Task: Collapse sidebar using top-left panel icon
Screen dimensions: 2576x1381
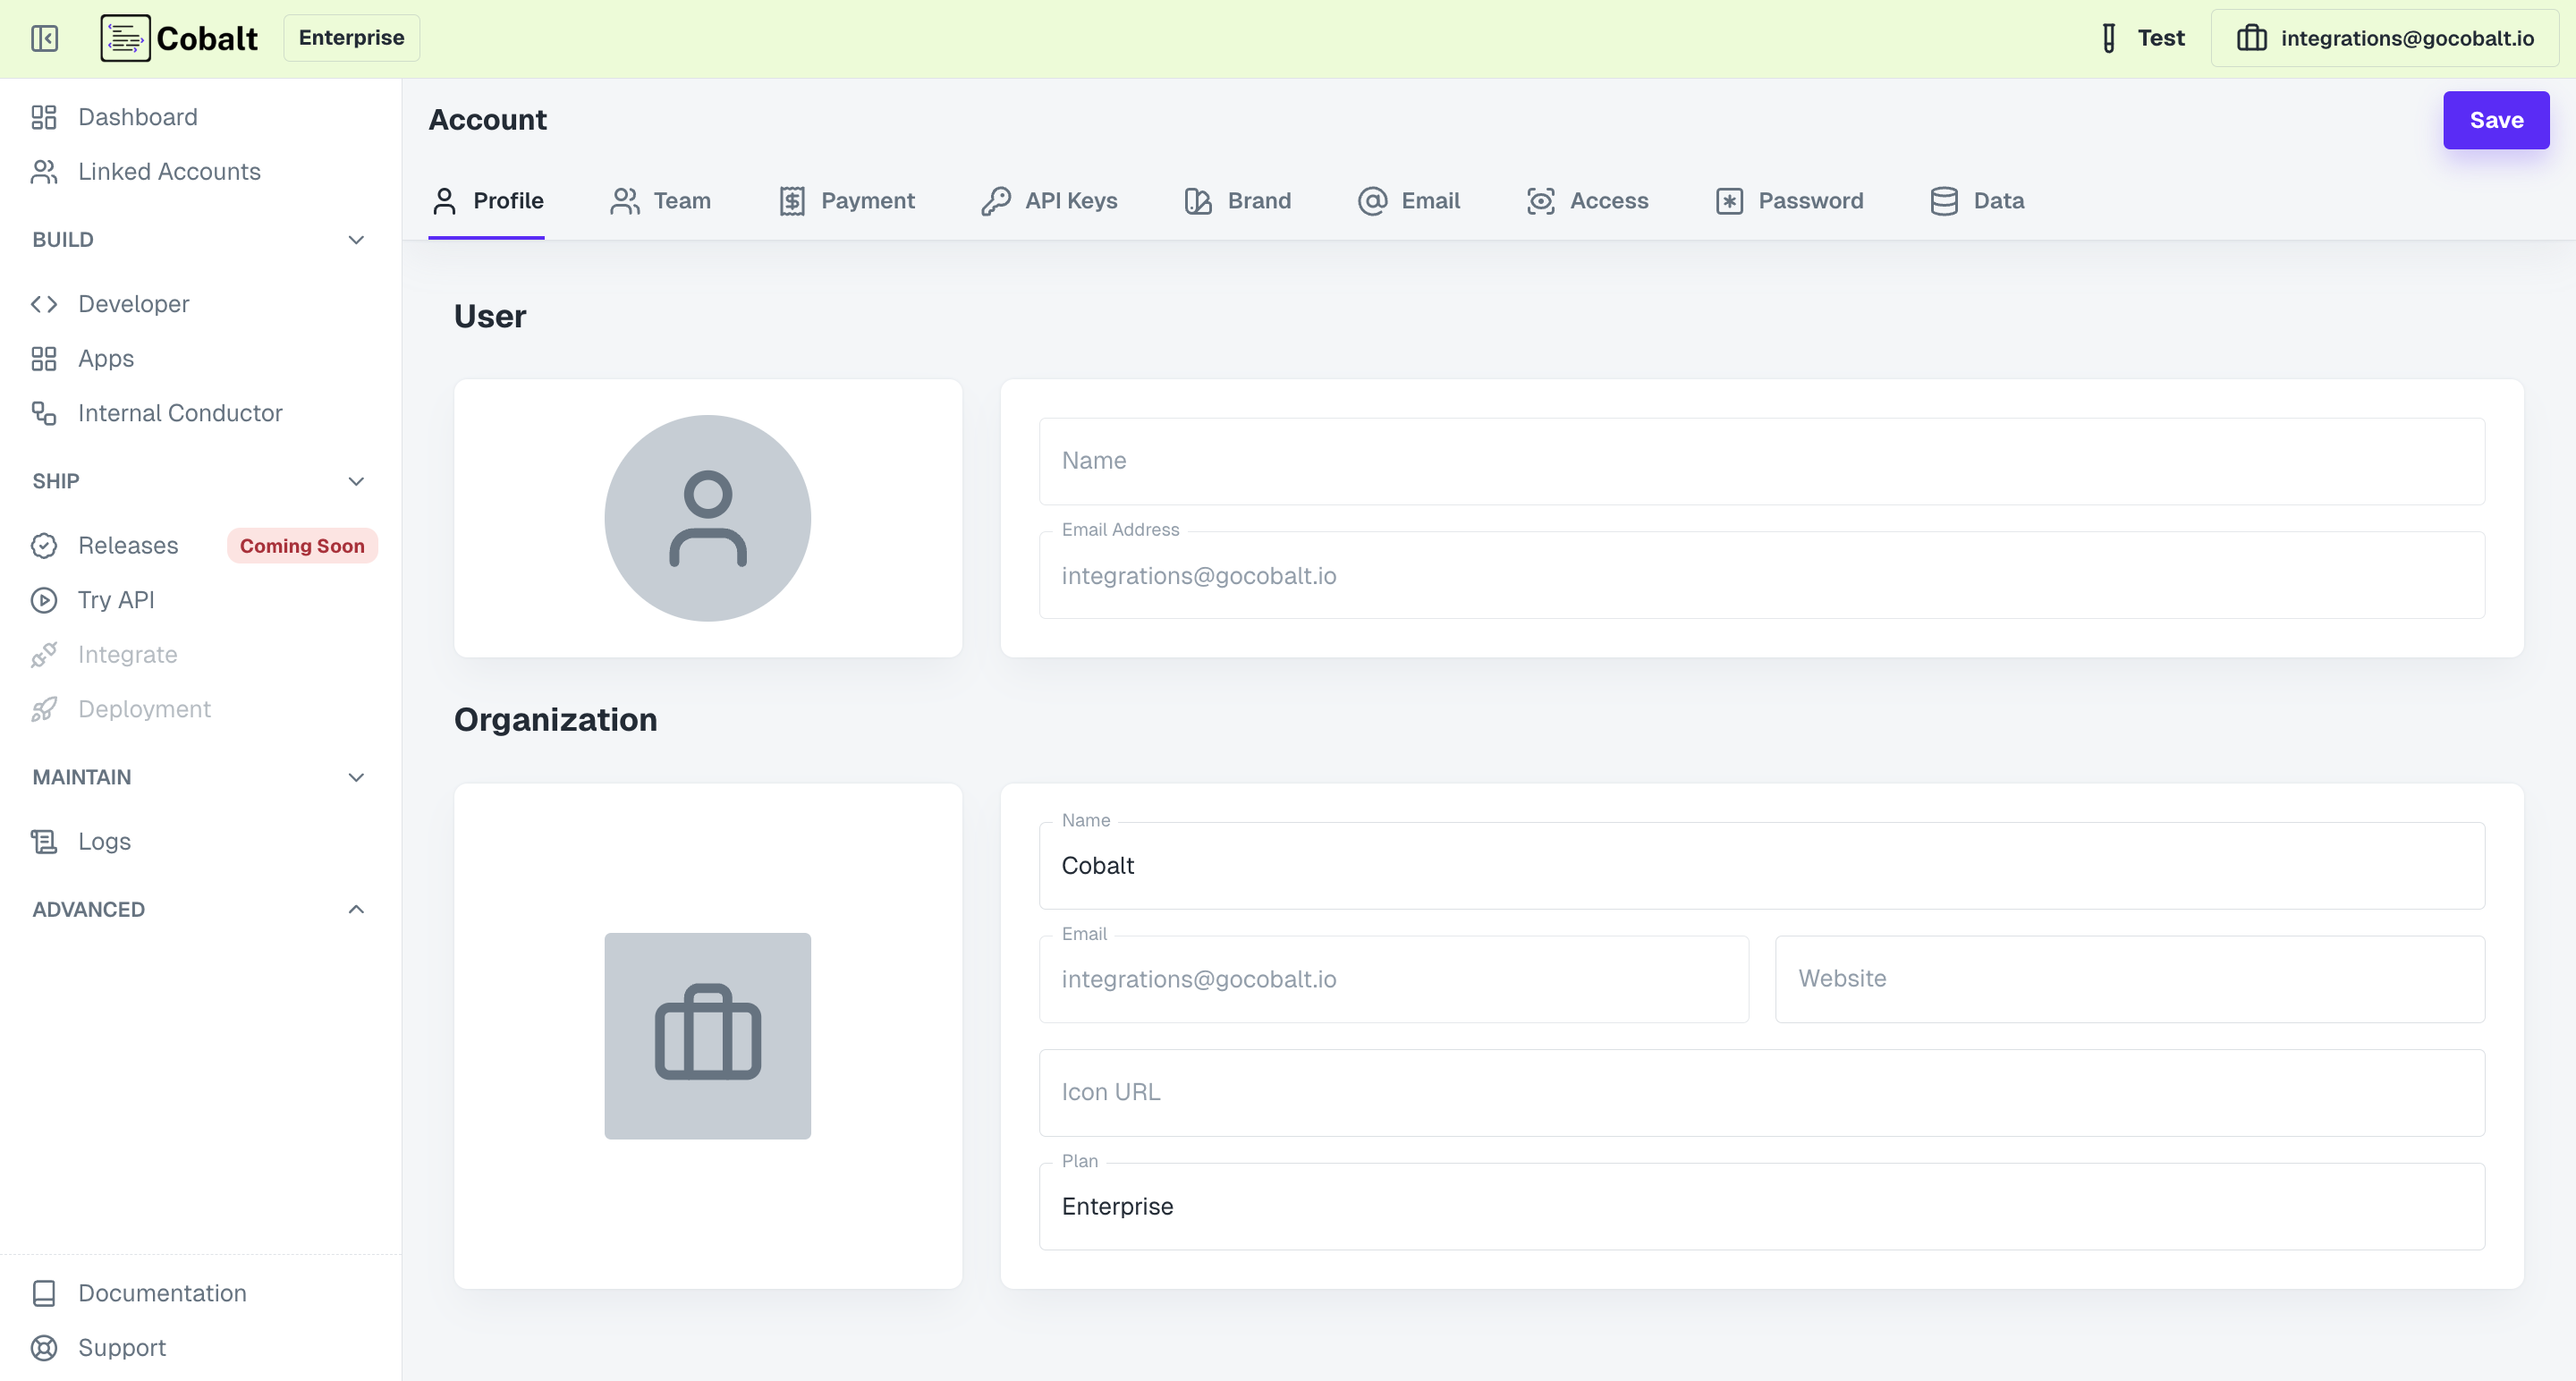Action: (44, 38)
